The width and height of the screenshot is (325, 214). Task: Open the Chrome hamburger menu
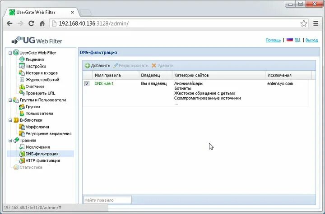coord(316,23)
